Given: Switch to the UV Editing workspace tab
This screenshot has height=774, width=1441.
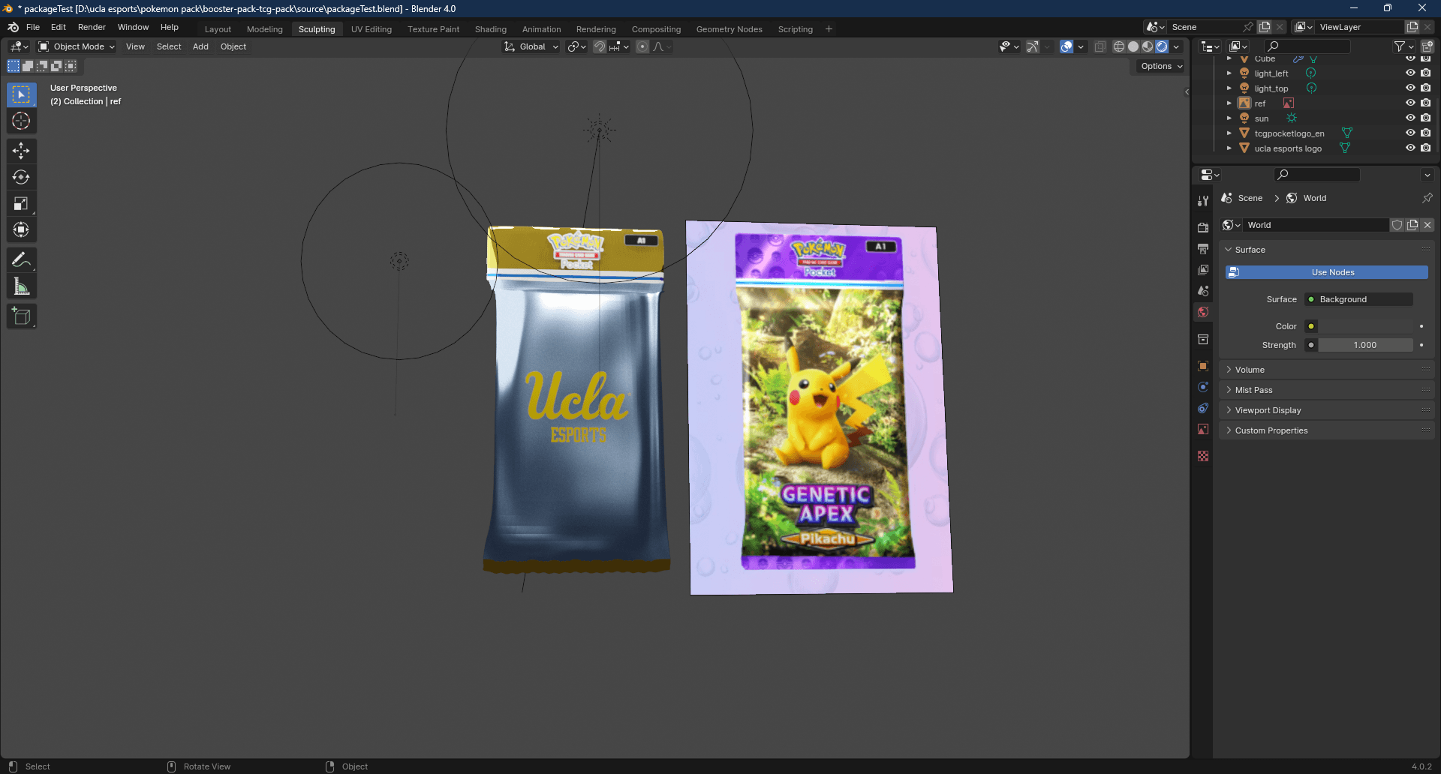Looking at the screenshot, I should (372, 29).
